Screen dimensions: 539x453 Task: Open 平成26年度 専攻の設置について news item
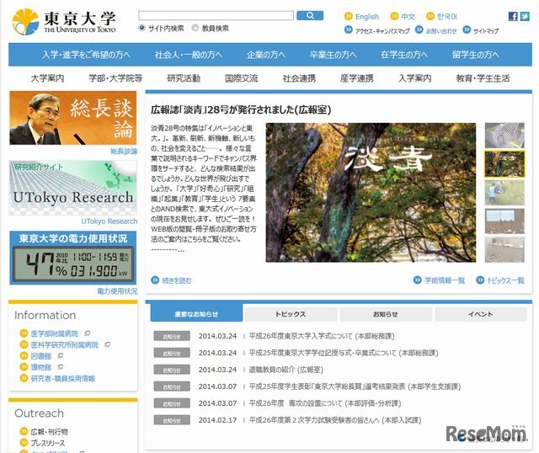coord(325,403)
